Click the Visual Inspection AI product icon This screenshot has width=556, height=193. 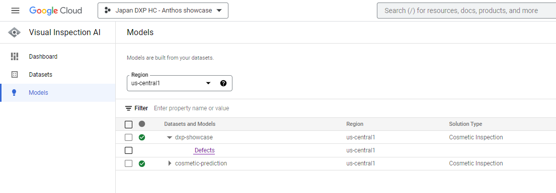(x=14, y=33)
